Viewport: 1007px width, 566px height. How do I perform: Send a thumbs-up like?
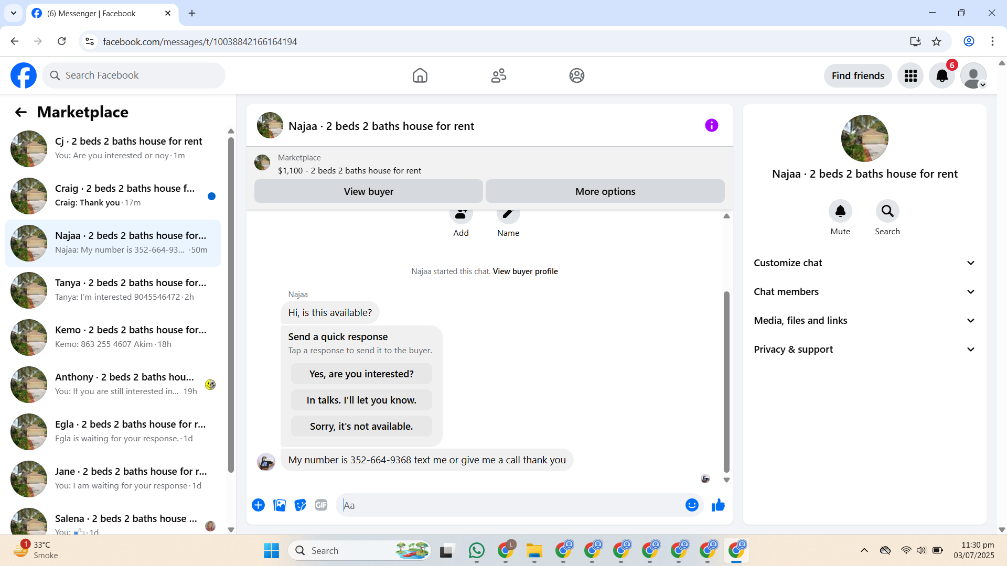point(718,505)
